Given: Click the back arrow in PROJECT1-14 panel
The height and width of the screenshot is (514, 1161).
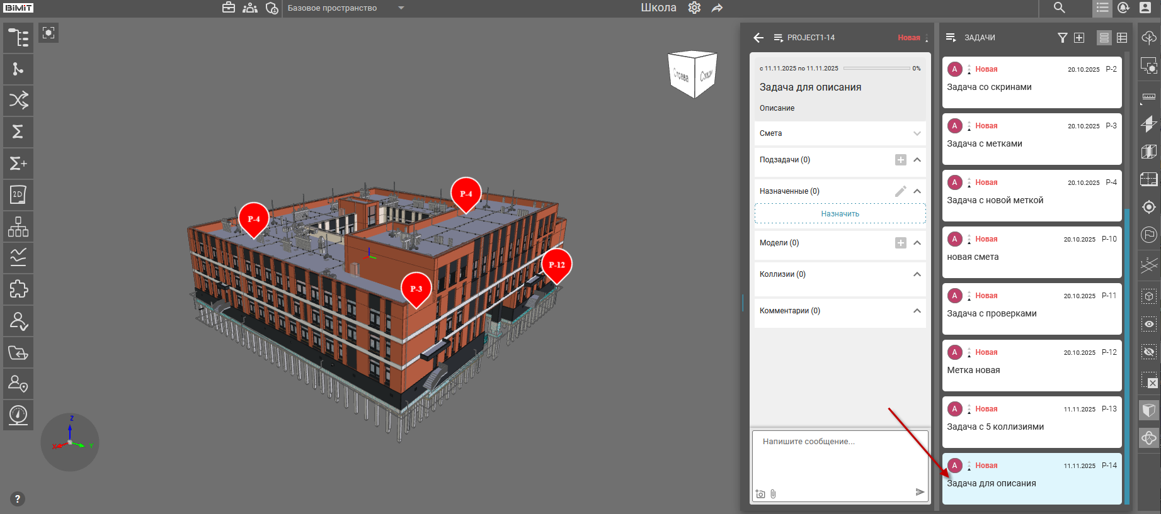Looking at the screenshot, I should coord(758,38).
